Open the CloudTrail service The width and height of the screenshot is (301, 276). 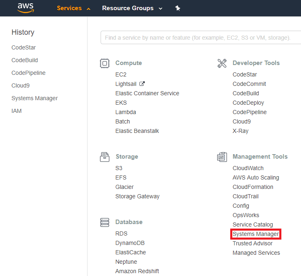245,196
